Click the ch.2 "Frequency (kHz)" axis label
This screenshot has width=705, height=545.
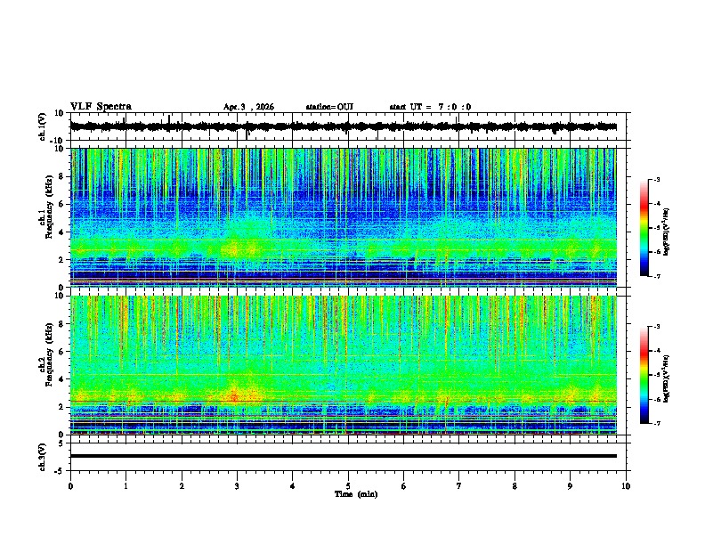(49, 354)
